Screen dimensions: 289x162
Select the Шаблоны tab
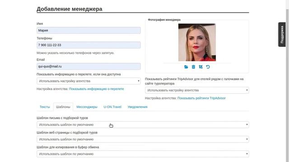tap(63, 107)
